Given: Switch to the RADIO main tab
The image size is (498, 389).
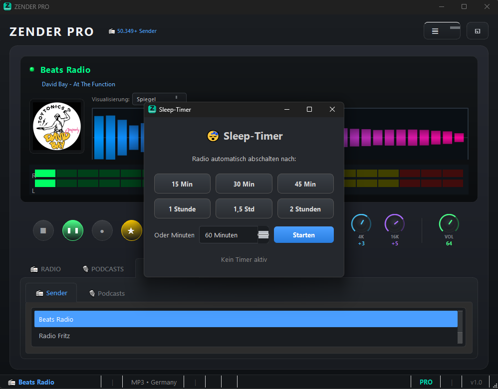Looking at the screenshot, I should (46, 269).
